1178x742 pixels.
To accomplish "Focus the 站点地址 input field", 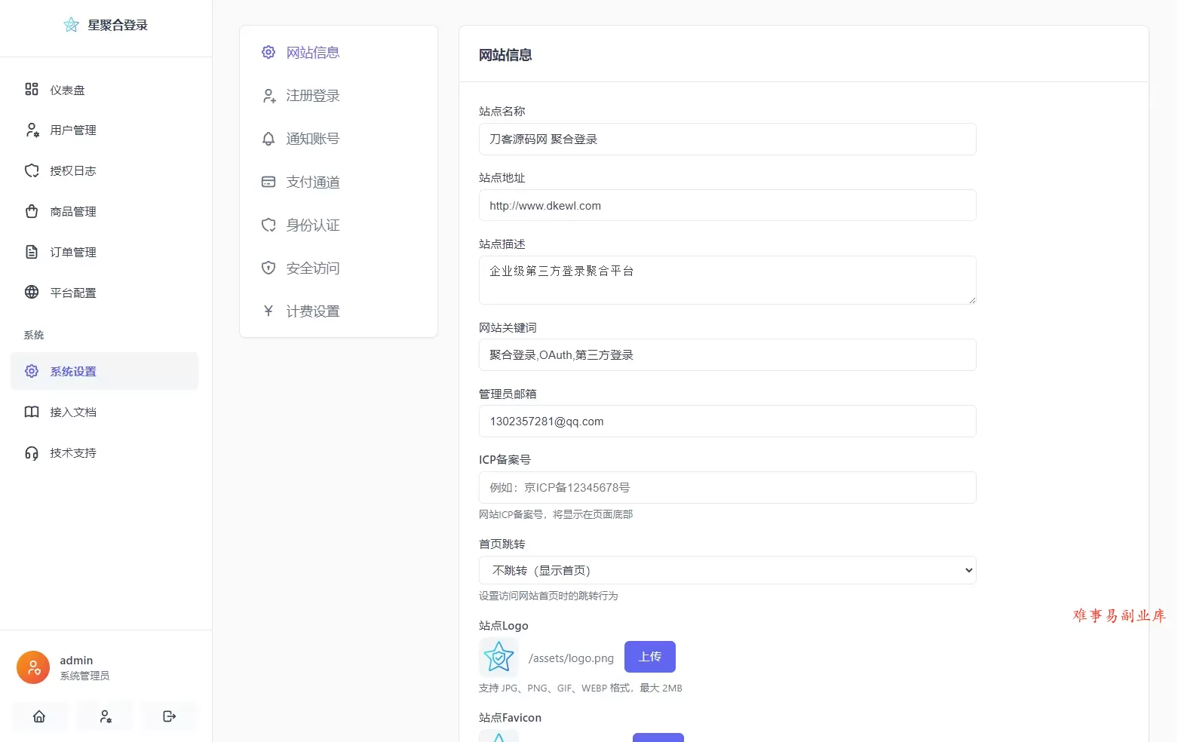I will point(728,205).
